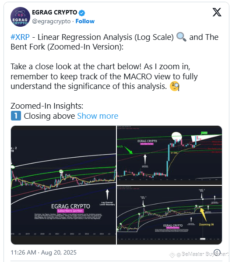Viewport: 232px width, 262px height.
Task: Open the X logo link
Action: (217, 12)
